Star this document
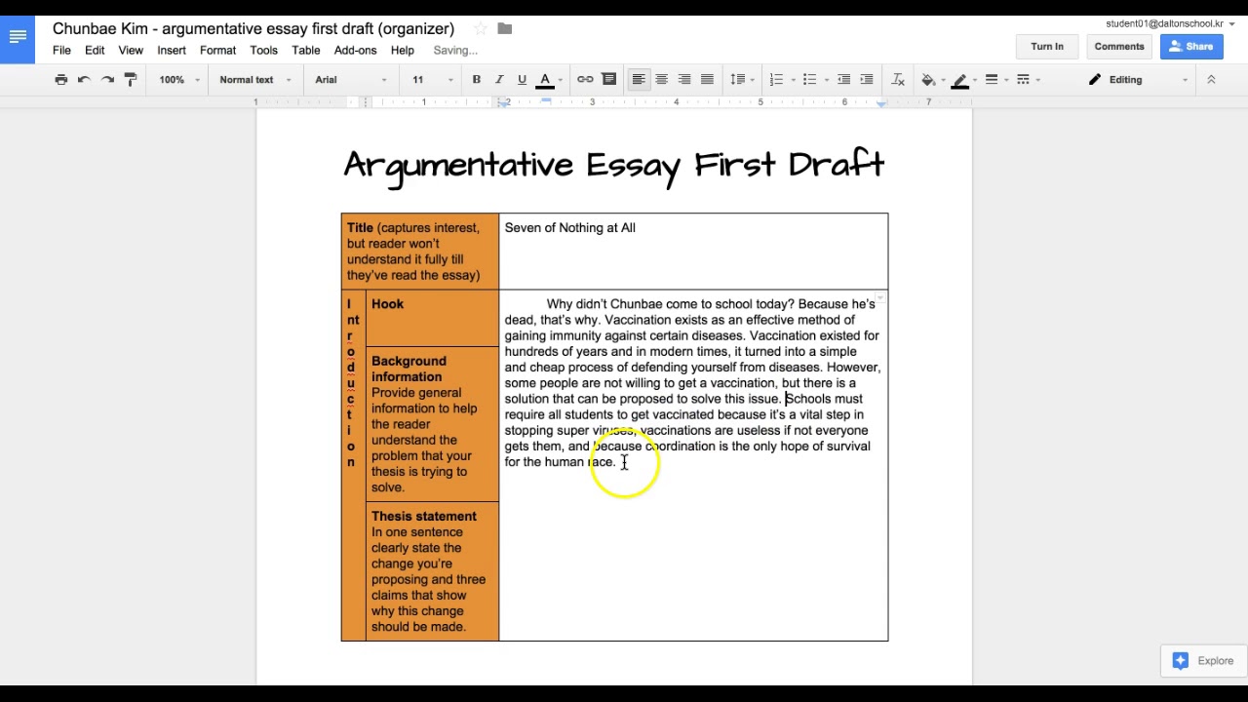 (x=480, y=29)
